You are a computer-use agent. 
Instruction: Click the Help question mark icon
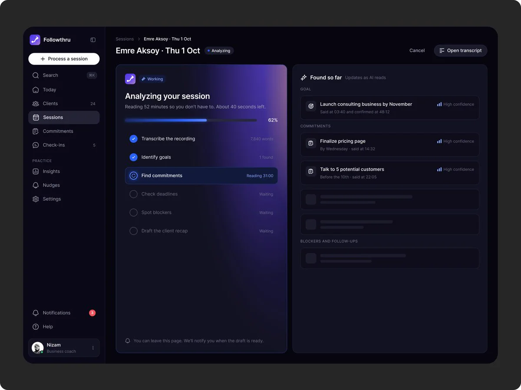(36, 327)
